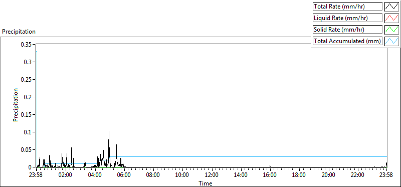Click the Time x-axis title

pyautogui.click(x=206, y=183)
